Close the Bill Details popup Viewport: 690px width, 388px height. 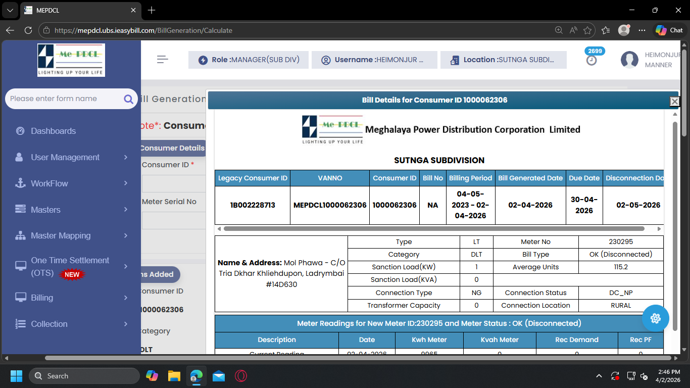(x=674, y=102)
